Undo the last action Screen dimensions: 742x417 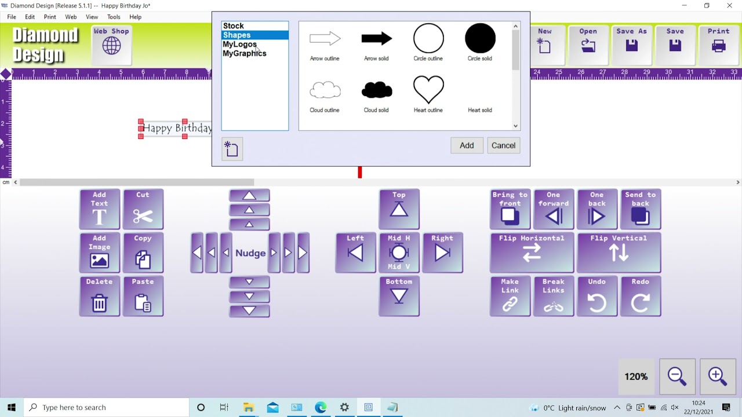pos(597,296)
